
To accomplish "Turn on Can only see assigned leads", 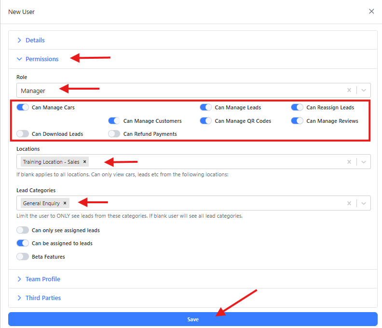I will tap(23, 230).
